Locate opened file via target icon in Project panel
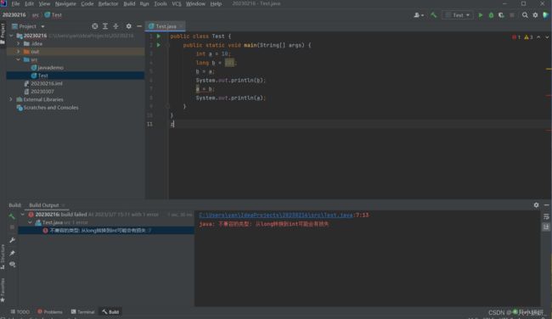This screenshot has height=319, width=552. (95, 26)
